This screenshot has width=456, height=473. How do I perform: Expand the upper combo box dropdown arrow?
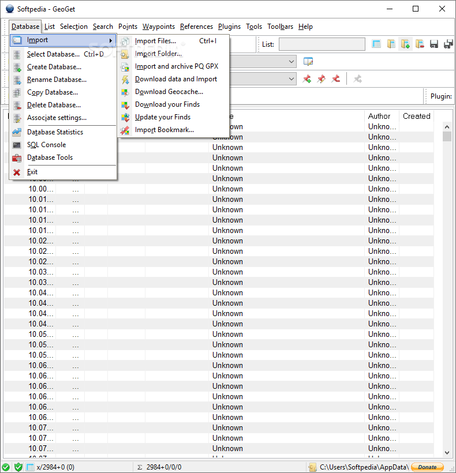291,62
